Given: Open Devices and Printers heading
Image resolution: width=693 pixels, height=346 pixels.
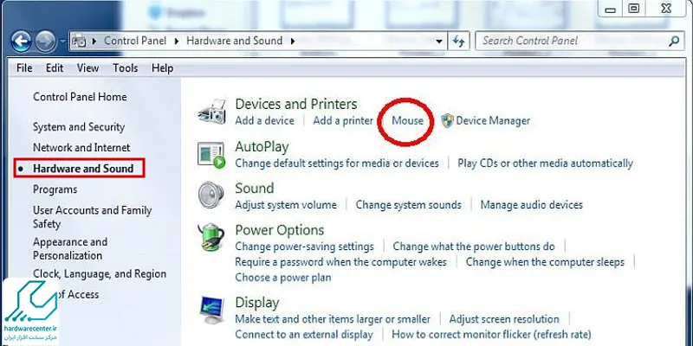Looking at the screenshot, I should tap(296, 104).
